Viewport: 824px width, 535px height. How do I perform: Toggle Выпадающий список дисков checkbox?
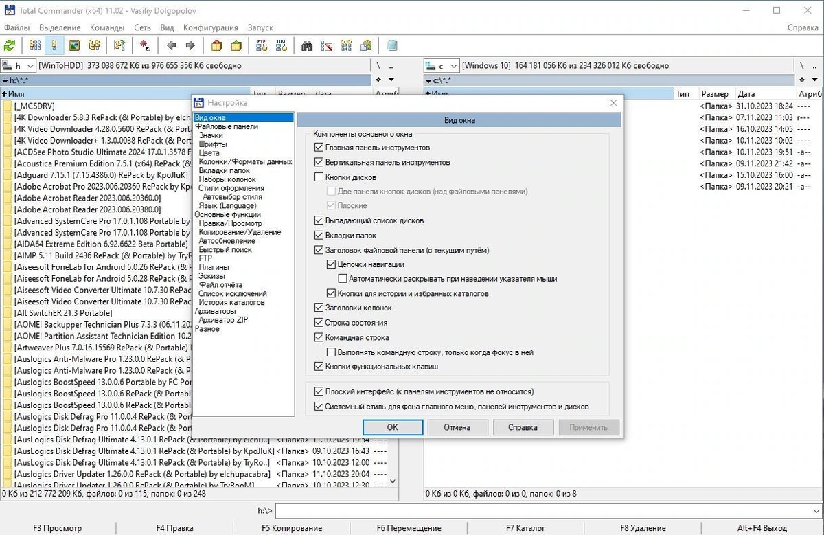click(319, 221)
